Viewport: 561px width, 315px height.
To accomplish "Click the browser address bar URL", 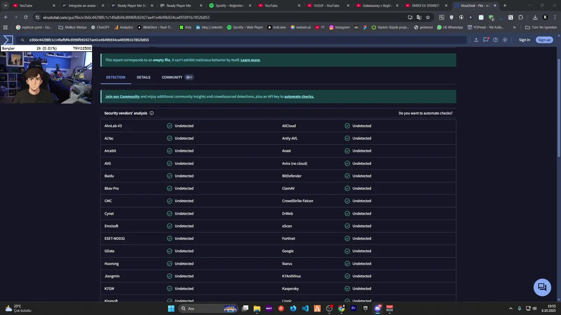I will (x=126, y=17).
